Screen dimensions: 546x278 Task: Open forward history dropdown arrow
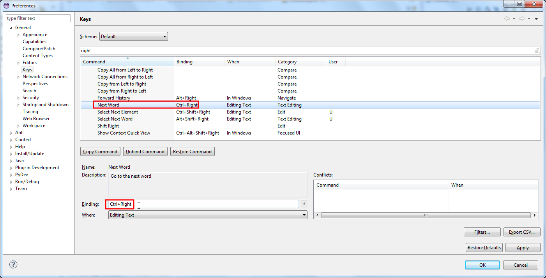pyautogui.click(x=529, y=19)
